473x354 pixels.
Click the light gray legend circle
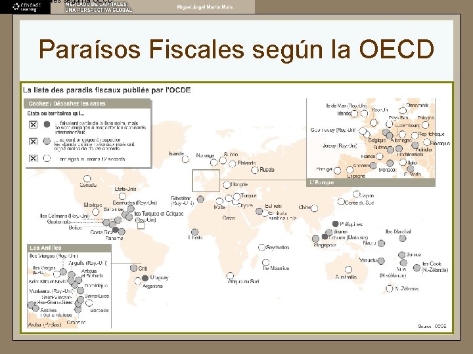[47, 141]
